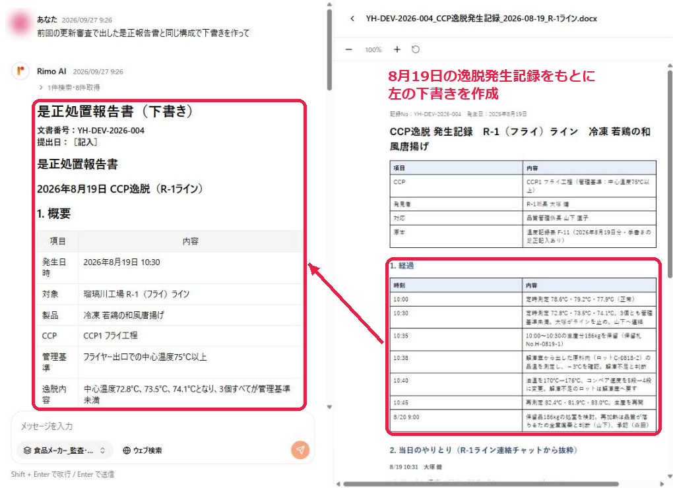Click the 100% zoom level value

click(373, 49)
